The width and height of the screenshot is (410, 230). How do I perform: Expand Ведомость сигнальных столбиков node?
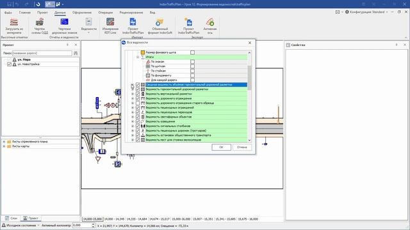(133, 126)
